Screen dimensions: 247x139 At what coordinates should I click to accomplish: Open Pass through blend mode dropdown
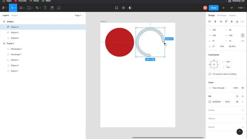219,88
